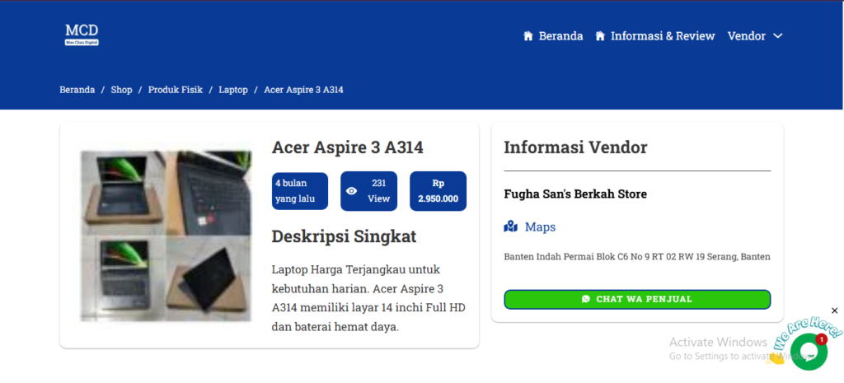Click the map icon next to Maps
This screenshot has width=844, height=383.
click(510, 227)
